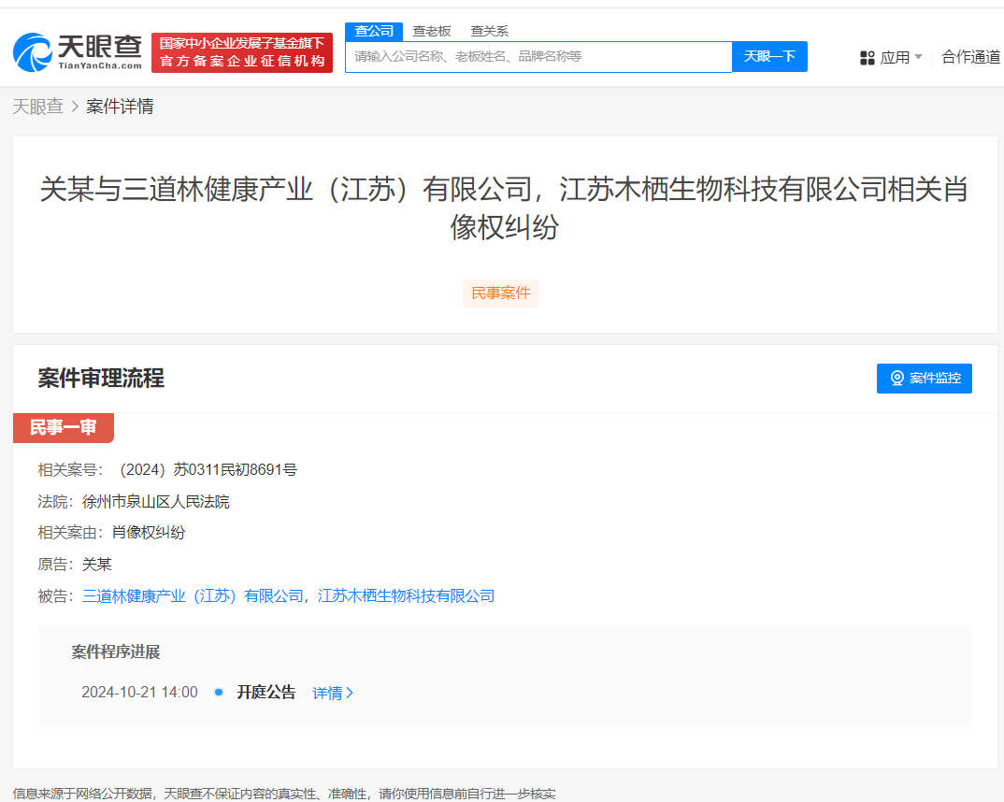Click the company search input field

pos(538,57)
